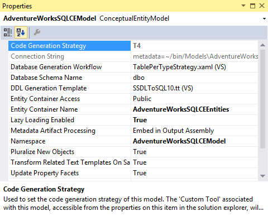Maximize the Properties panel

[x=252, y=6]
